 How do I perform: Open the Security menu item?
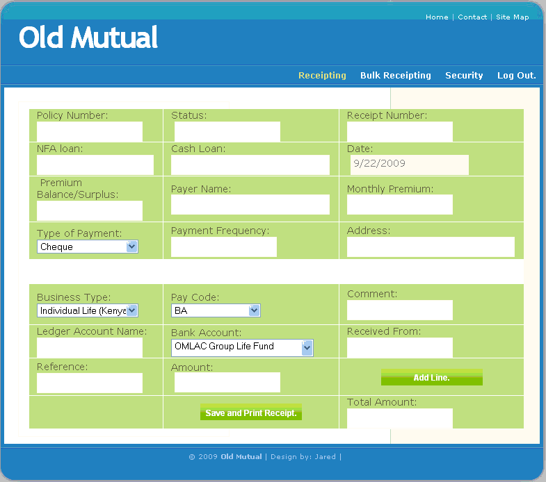(464, 76)
